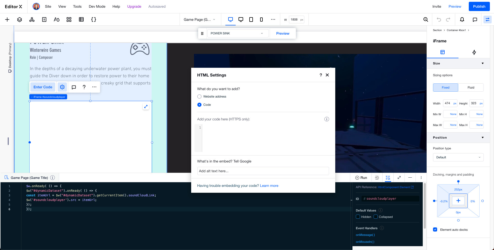
Task: Select the laptop breakpoint icon
Action: [x=241, y=20]
